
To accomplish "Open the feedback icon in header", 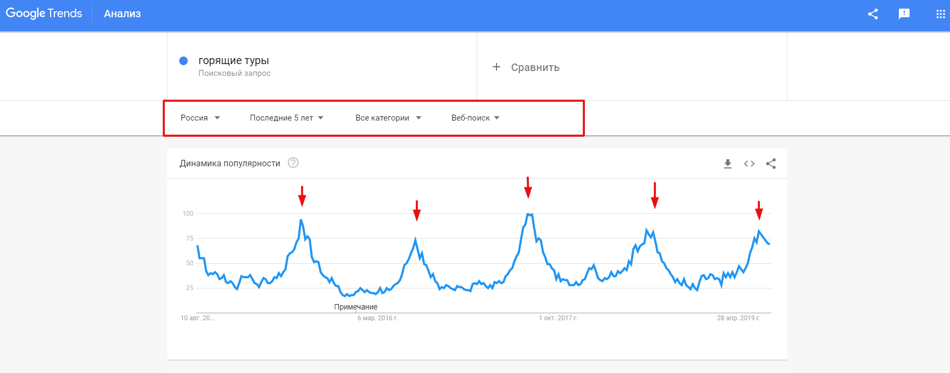I will click(x=904, y=14).
